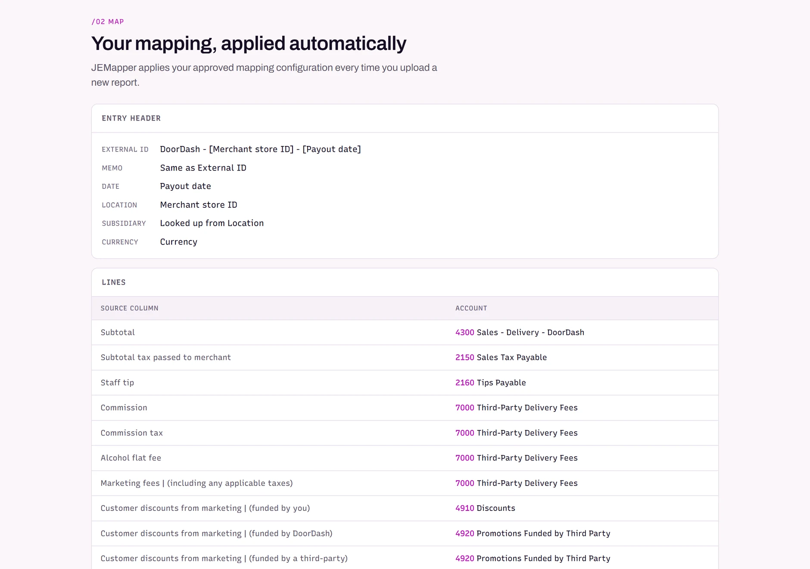Image resolution: width=810 pixels, height=569 pixels.
Task: Click the DATE field label
Action: point(110,186)
